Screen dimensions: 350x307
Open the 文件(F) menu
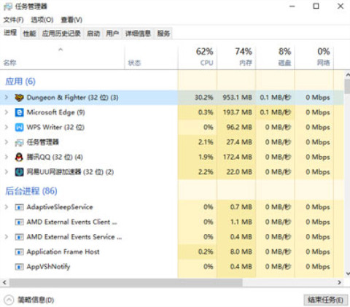[x=13, y=20]
